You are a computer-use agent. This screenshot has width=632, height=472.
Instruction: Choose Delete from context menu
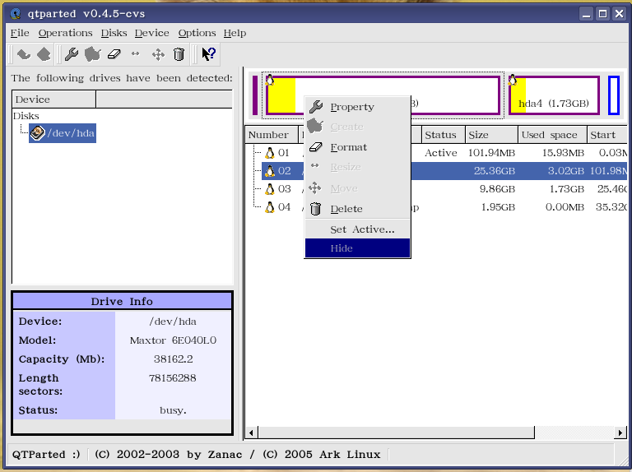tap(357, 209)
